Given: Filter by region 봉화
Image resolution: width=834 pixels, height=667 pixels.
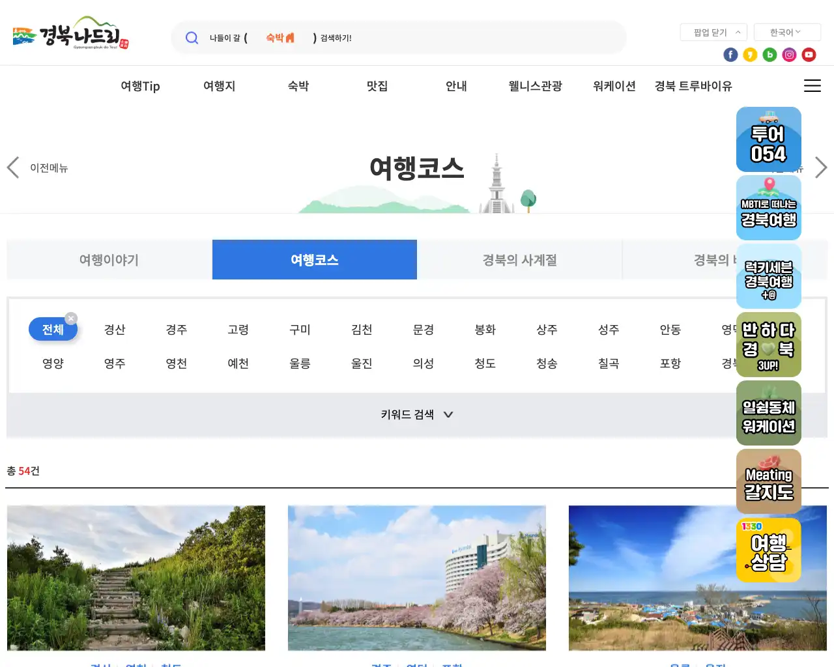Looking at the screenshot, I should coord(485,330).
